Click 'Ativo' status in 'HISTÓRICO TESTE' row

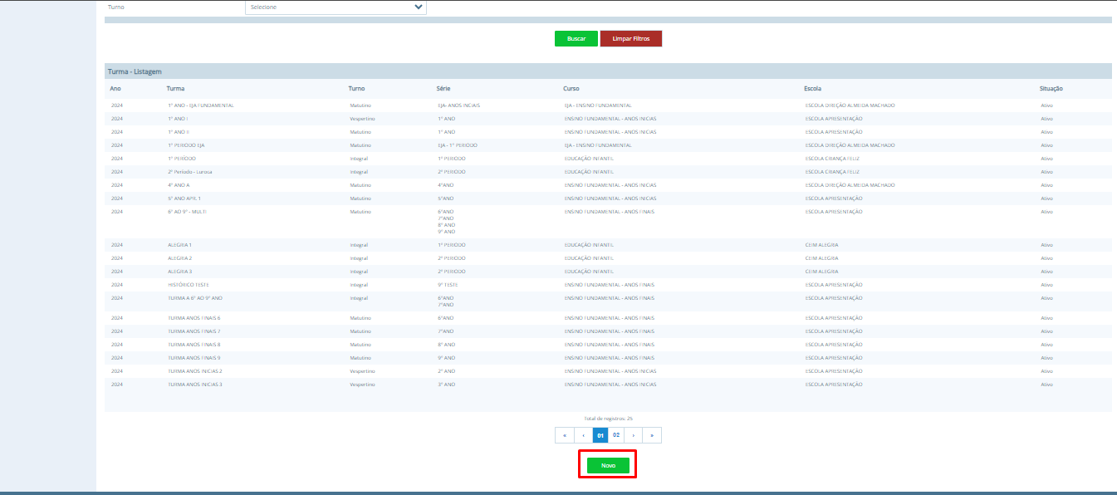pos(1046,285)
